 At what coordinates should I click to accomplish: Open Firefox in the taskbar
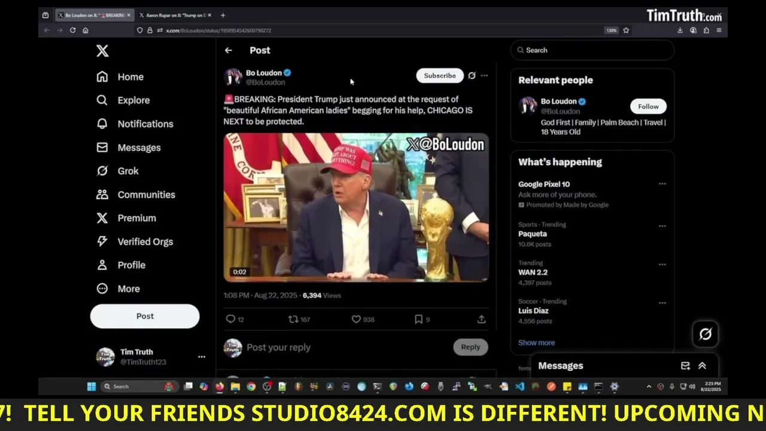(220, 387)
